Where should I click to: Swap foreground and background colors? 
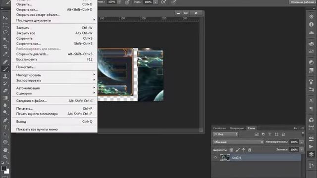(x=8, y=163)
